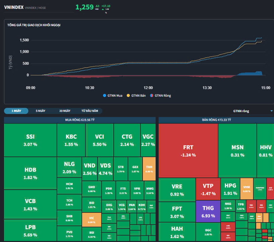Viewport: 274px width, 242px height.
Task: Select the PVD tile
Action: point(69,233)
